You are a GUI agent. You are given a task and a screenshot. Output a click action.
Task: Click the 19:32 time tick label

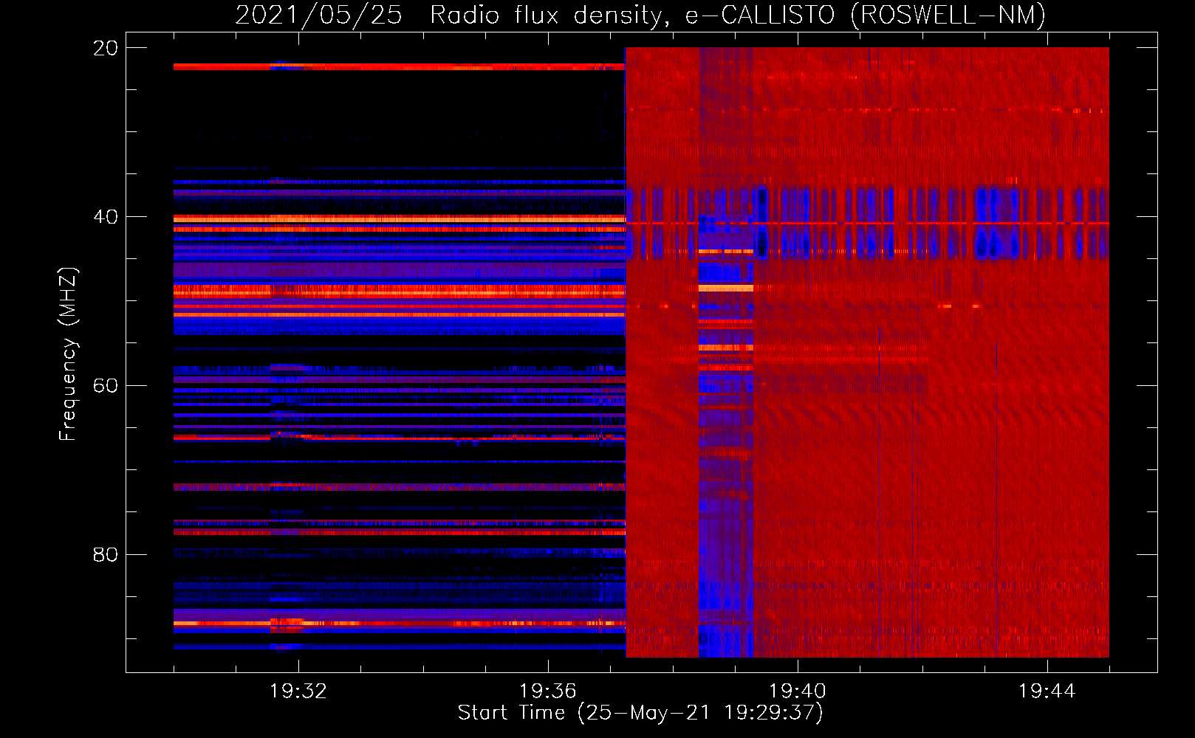pyautogui.click(x=298, y=692)
